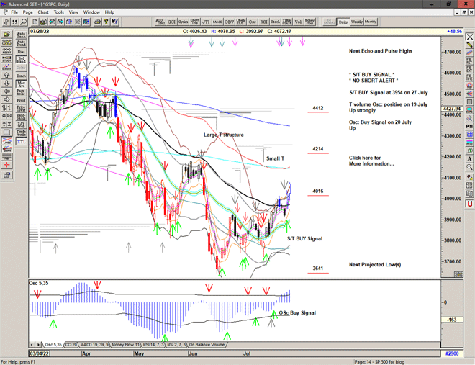This screenshot has height=365, width=475.
Task: Click the Stoch study toolbar button
Action: click(x=274, y=22)
